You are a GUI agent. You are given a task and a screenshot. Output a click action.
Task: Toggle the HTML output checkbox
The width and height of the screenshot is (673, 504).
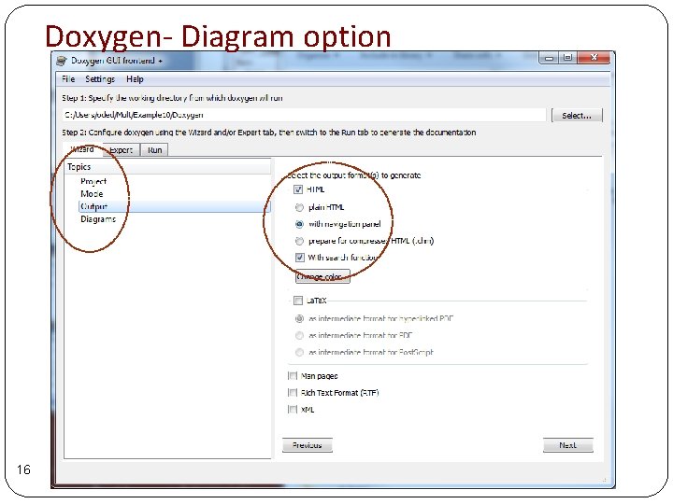[x=298, y=189]
